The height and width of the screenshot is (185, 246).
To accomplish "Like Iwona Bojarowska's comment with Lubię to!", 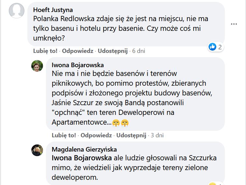I will 64,135.
